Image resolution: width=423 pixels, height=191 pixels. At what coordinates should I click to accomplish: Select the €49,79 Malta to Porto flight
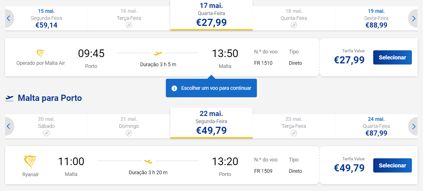tap(392, 165)
